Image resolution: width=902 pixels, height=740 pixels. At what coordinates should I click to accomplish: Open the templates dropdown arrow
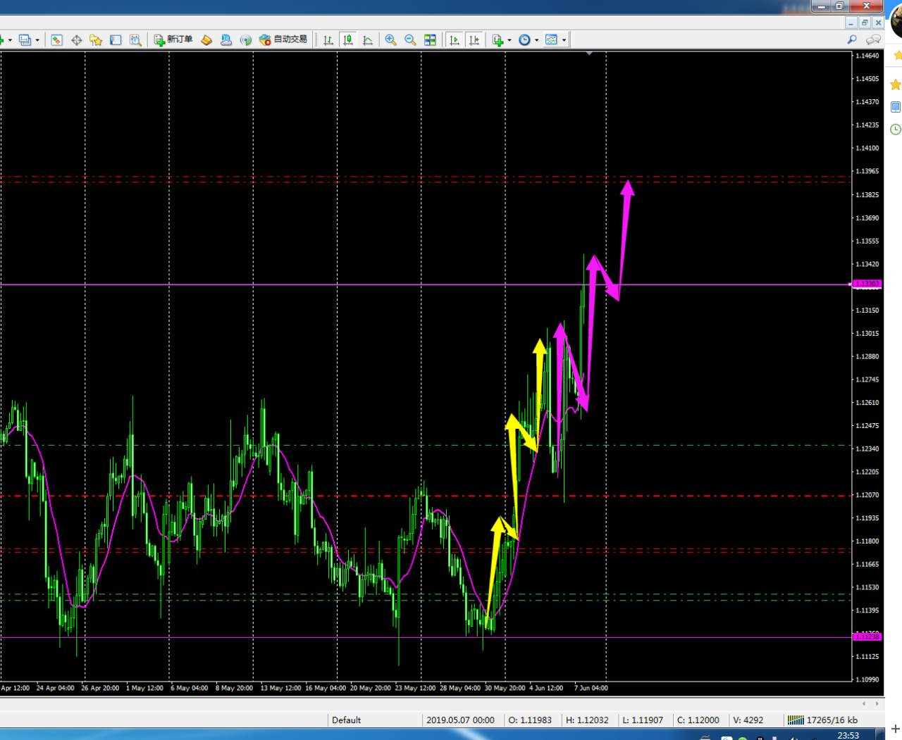(564, 40)
